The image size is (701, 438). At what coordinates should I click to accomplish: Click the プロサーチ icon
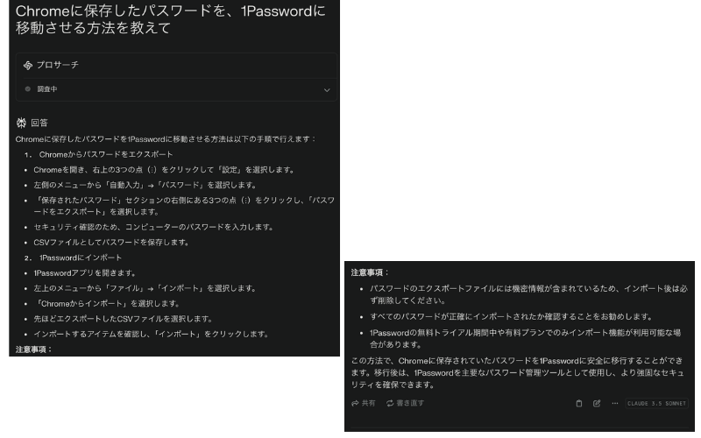point(28,65)
